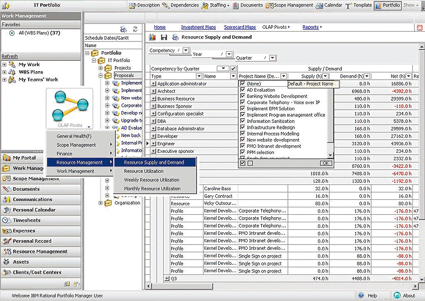Choose Weekly Resource Utilization menu entry

(154, 180)
